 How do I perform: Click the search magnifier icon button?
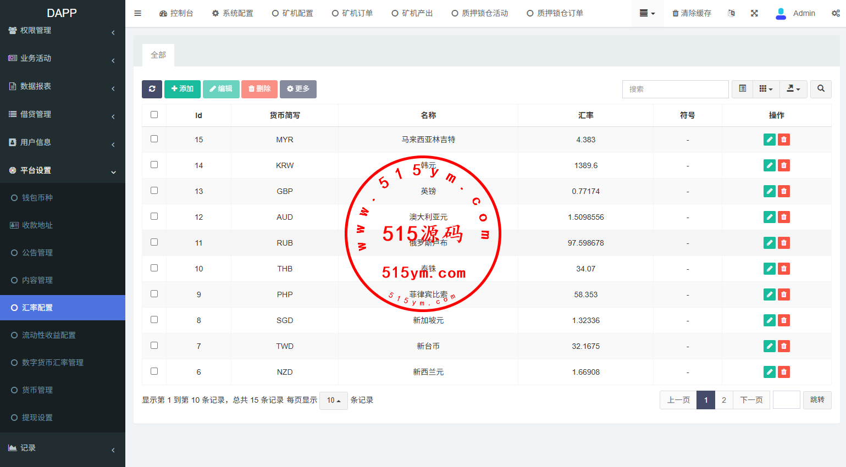click(821, 89)
